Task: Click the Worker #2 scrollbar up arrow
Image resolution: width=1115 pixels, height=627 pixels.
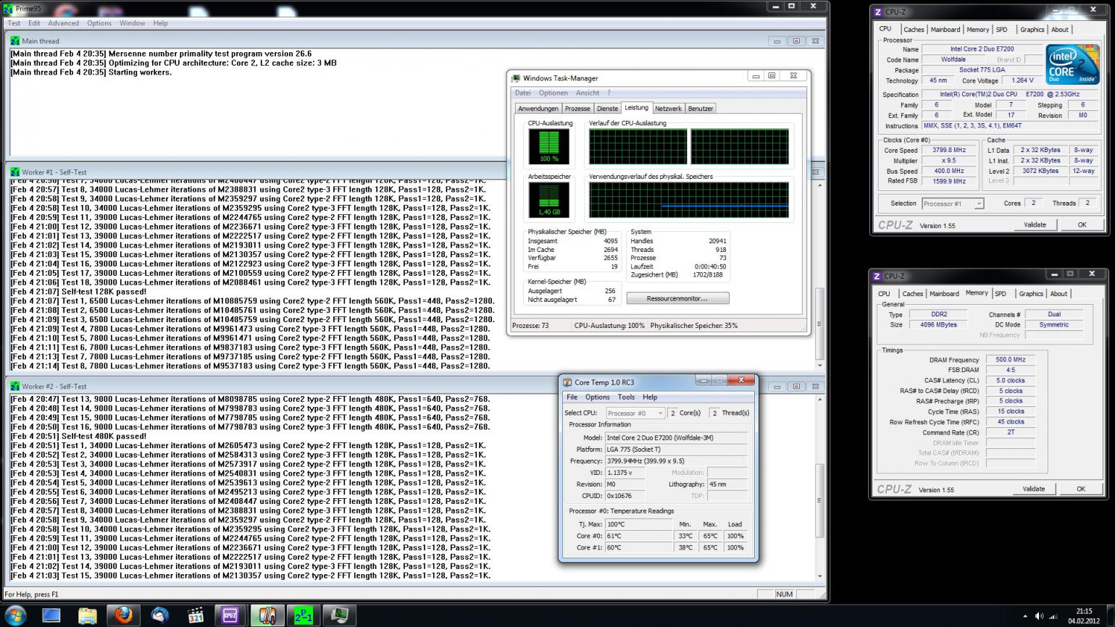Action: [819, 399]
